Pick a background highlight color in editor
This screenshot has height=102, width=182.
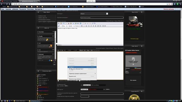[71, 23]
